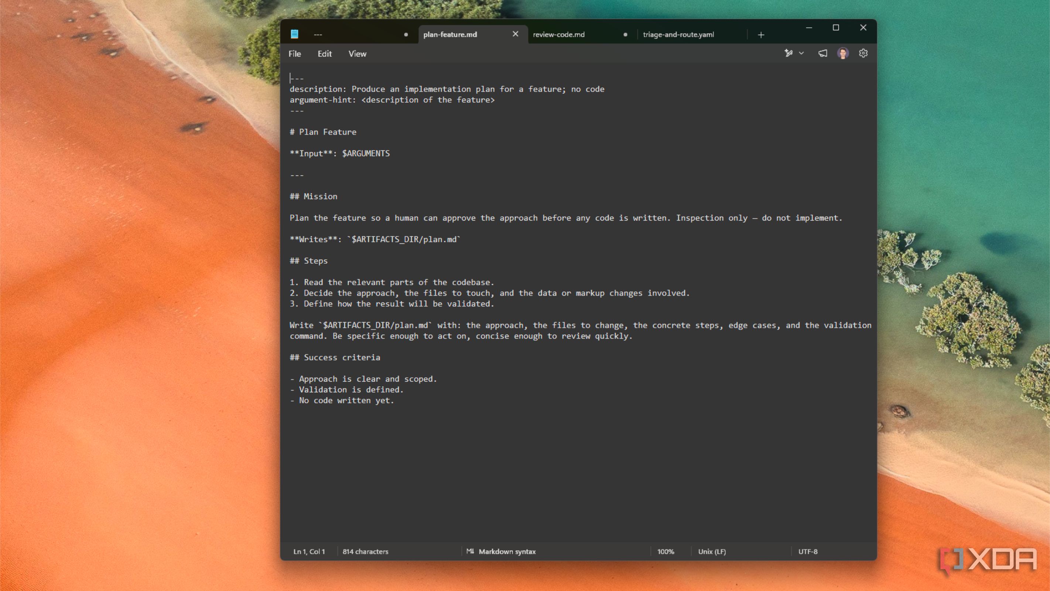Add a new tab with plus button

tap(761, 35)
